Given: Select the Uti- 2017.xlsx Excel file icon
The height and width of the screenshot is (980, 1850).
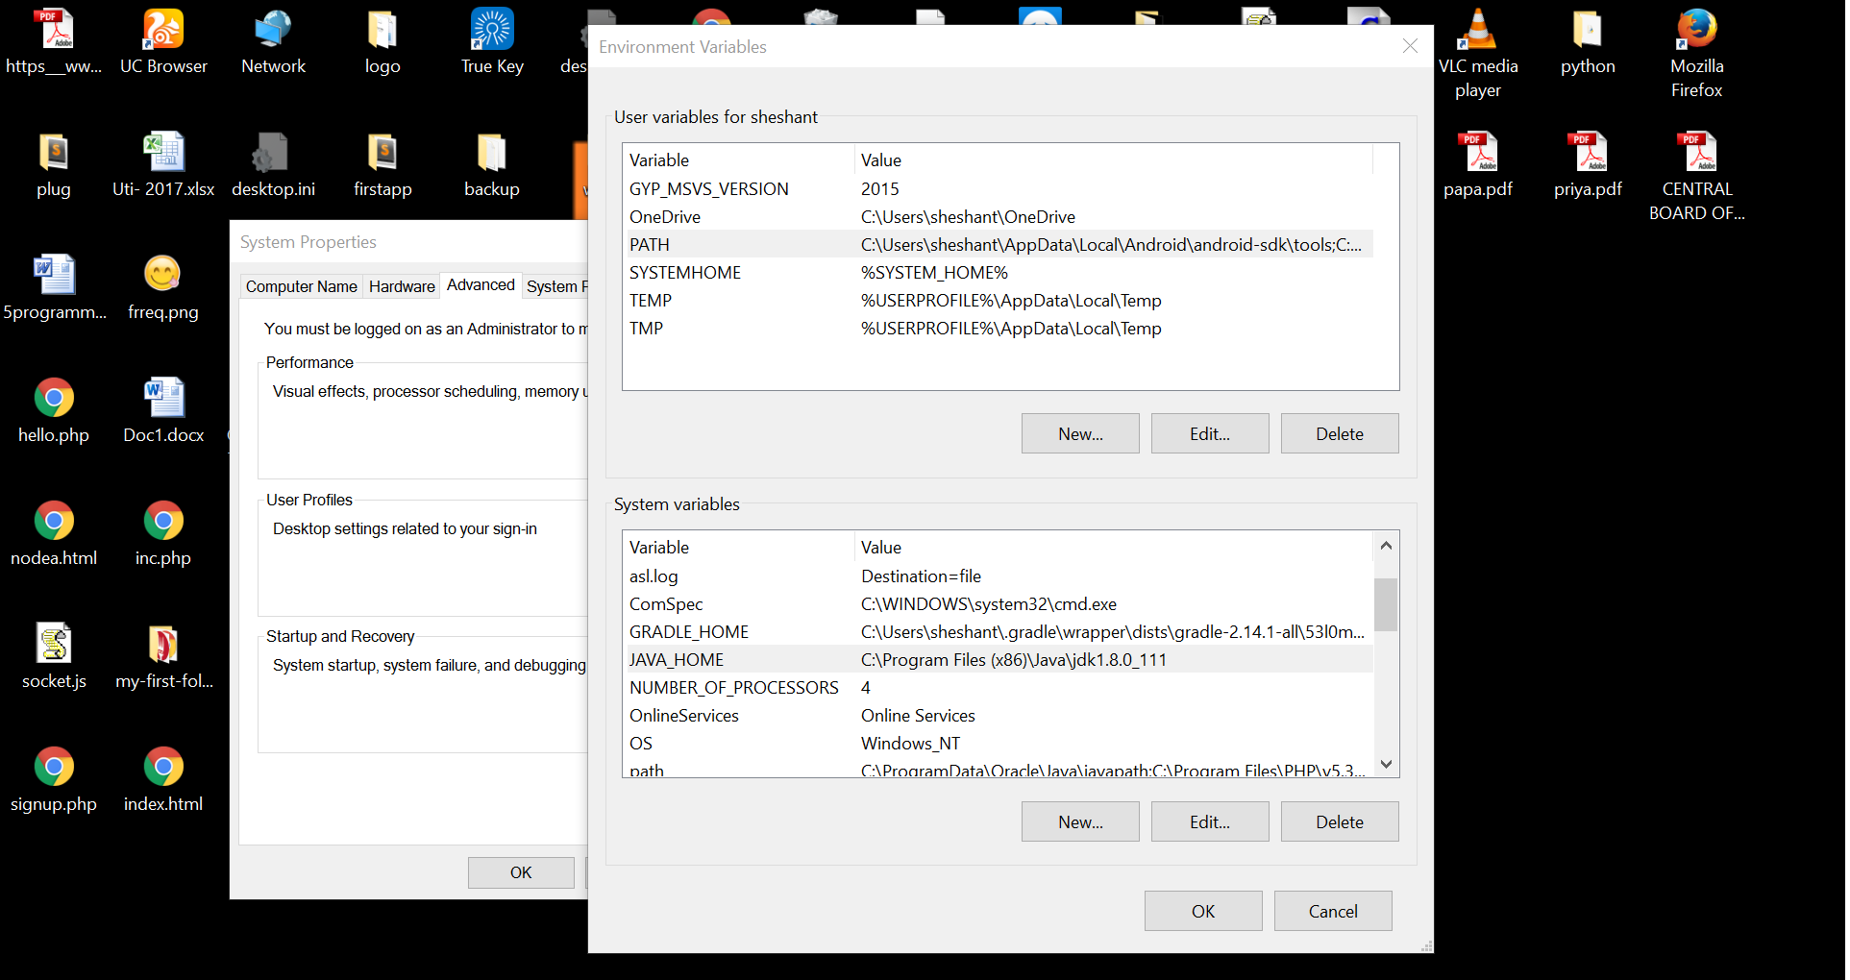Looking at the screenshot, I should point(163,164).
